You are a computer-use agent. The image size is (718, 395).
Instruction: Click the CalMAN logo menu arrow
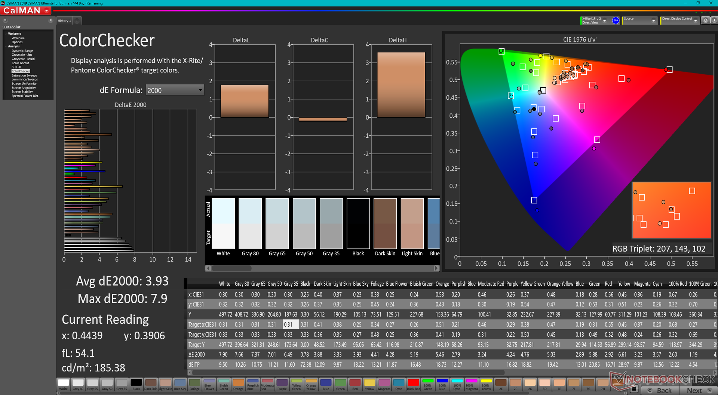click(x=47, y=11)
